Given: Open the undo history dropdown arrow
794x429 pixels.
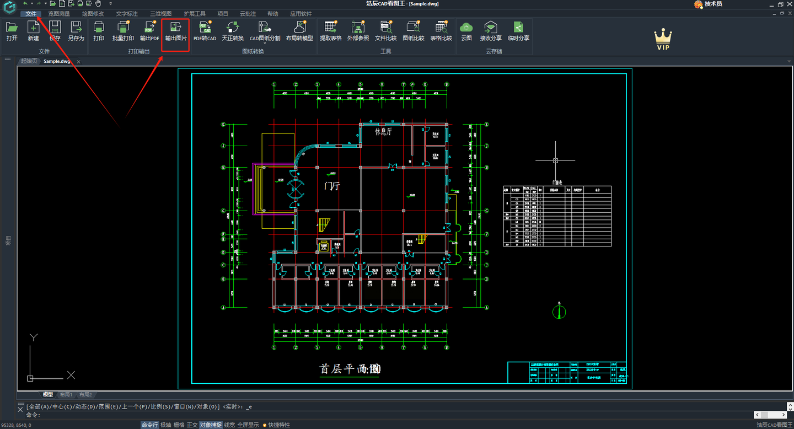Looking at the screenshot, I should click(32, 4).
